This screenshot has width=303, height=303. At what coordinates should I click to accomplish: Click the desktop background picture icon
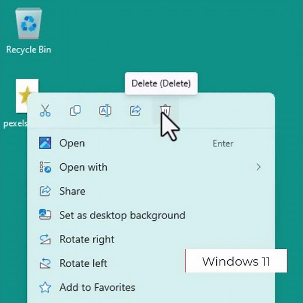(45, 214)
